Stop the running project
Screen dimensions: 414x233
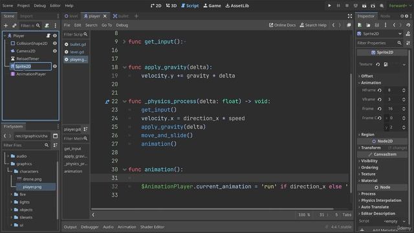(x=347, y=6)
